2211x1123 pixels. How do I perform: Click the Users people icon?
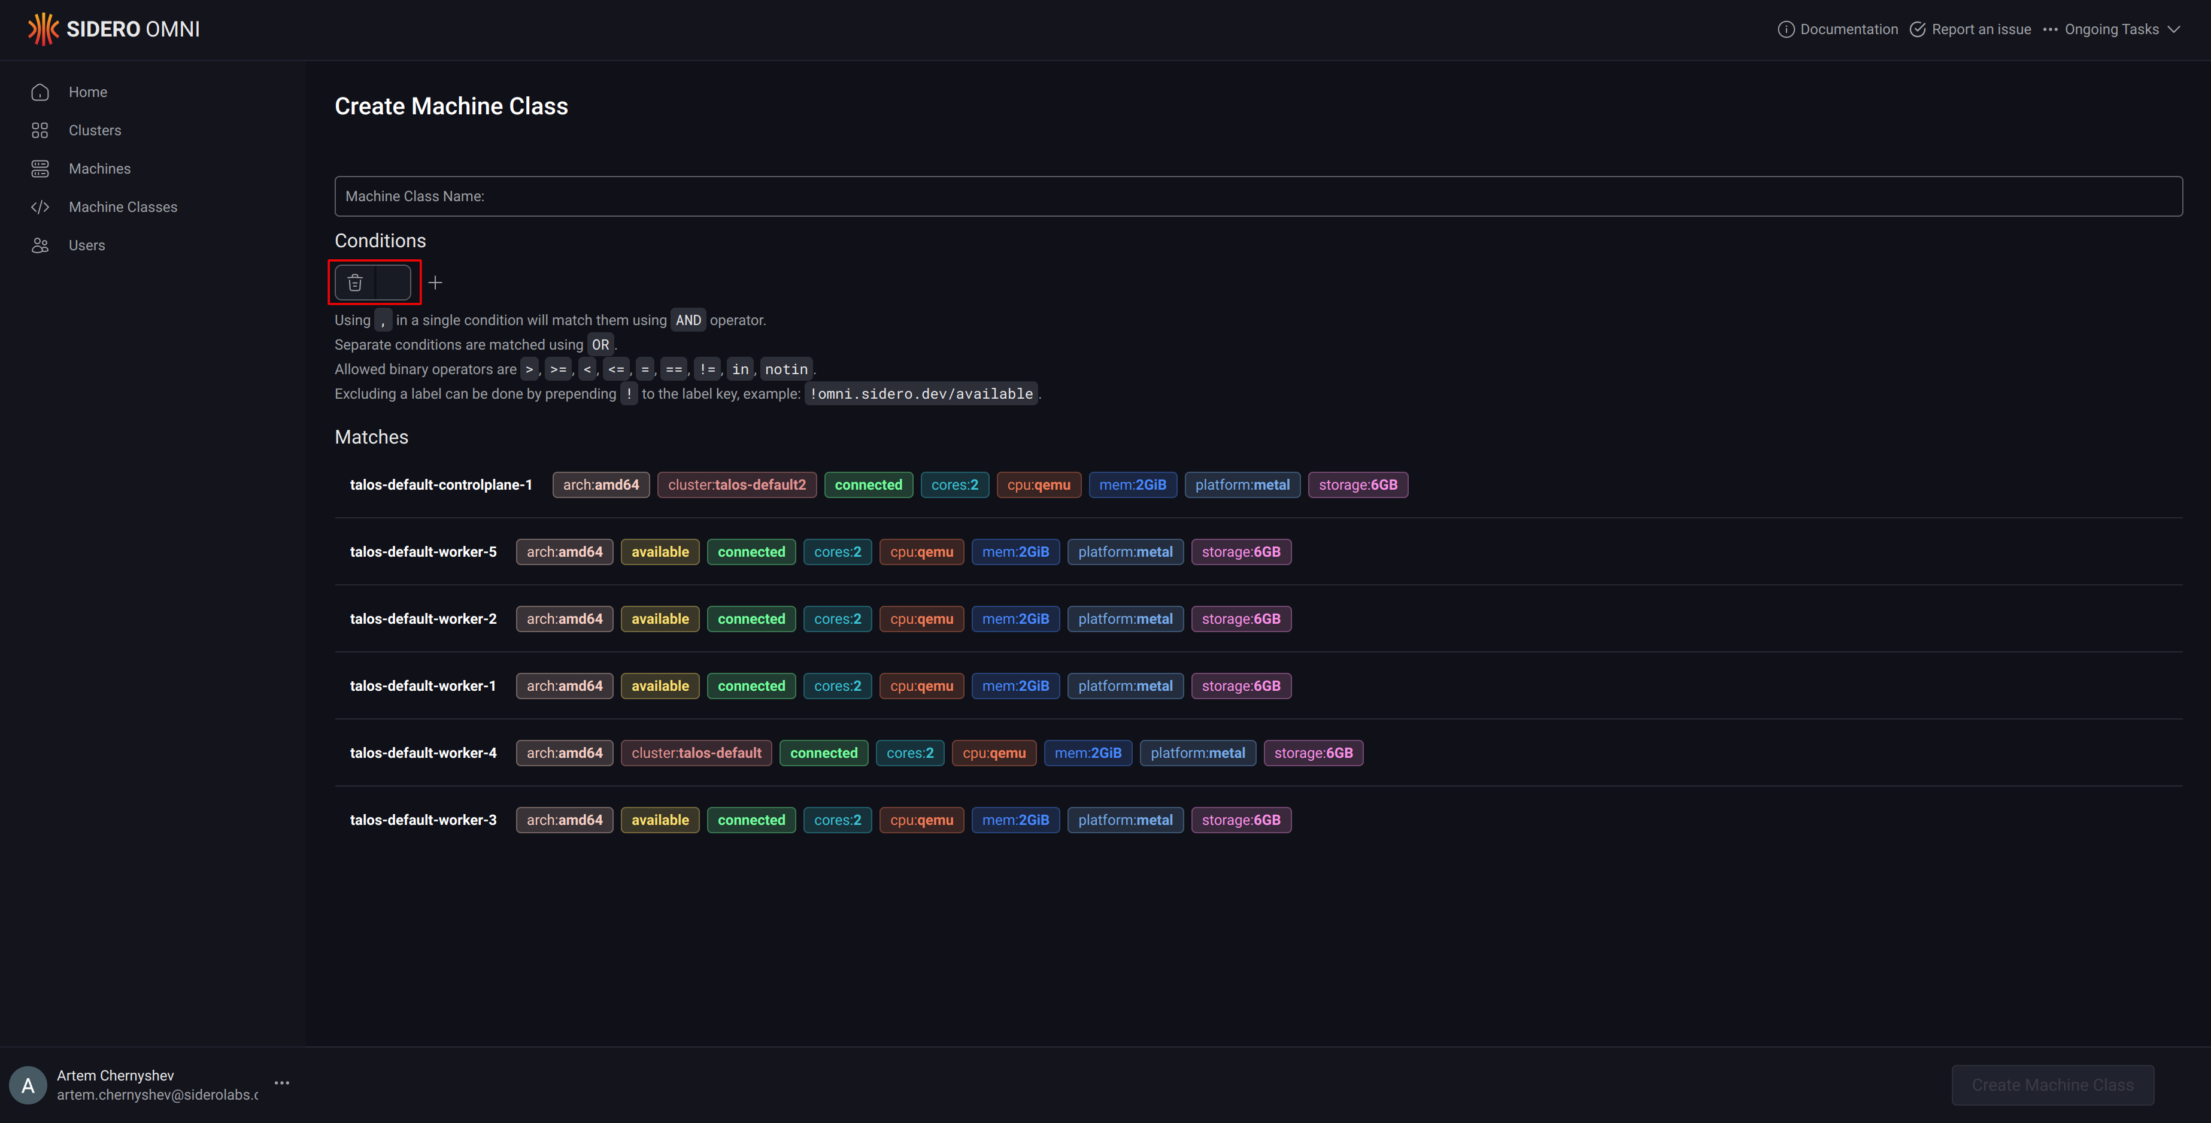40,245
